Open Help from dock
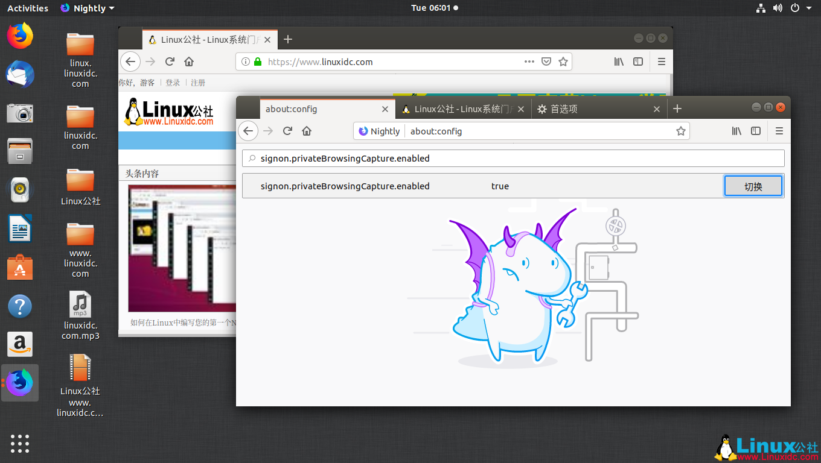This screenshot has height=463, width=821. 20,306
